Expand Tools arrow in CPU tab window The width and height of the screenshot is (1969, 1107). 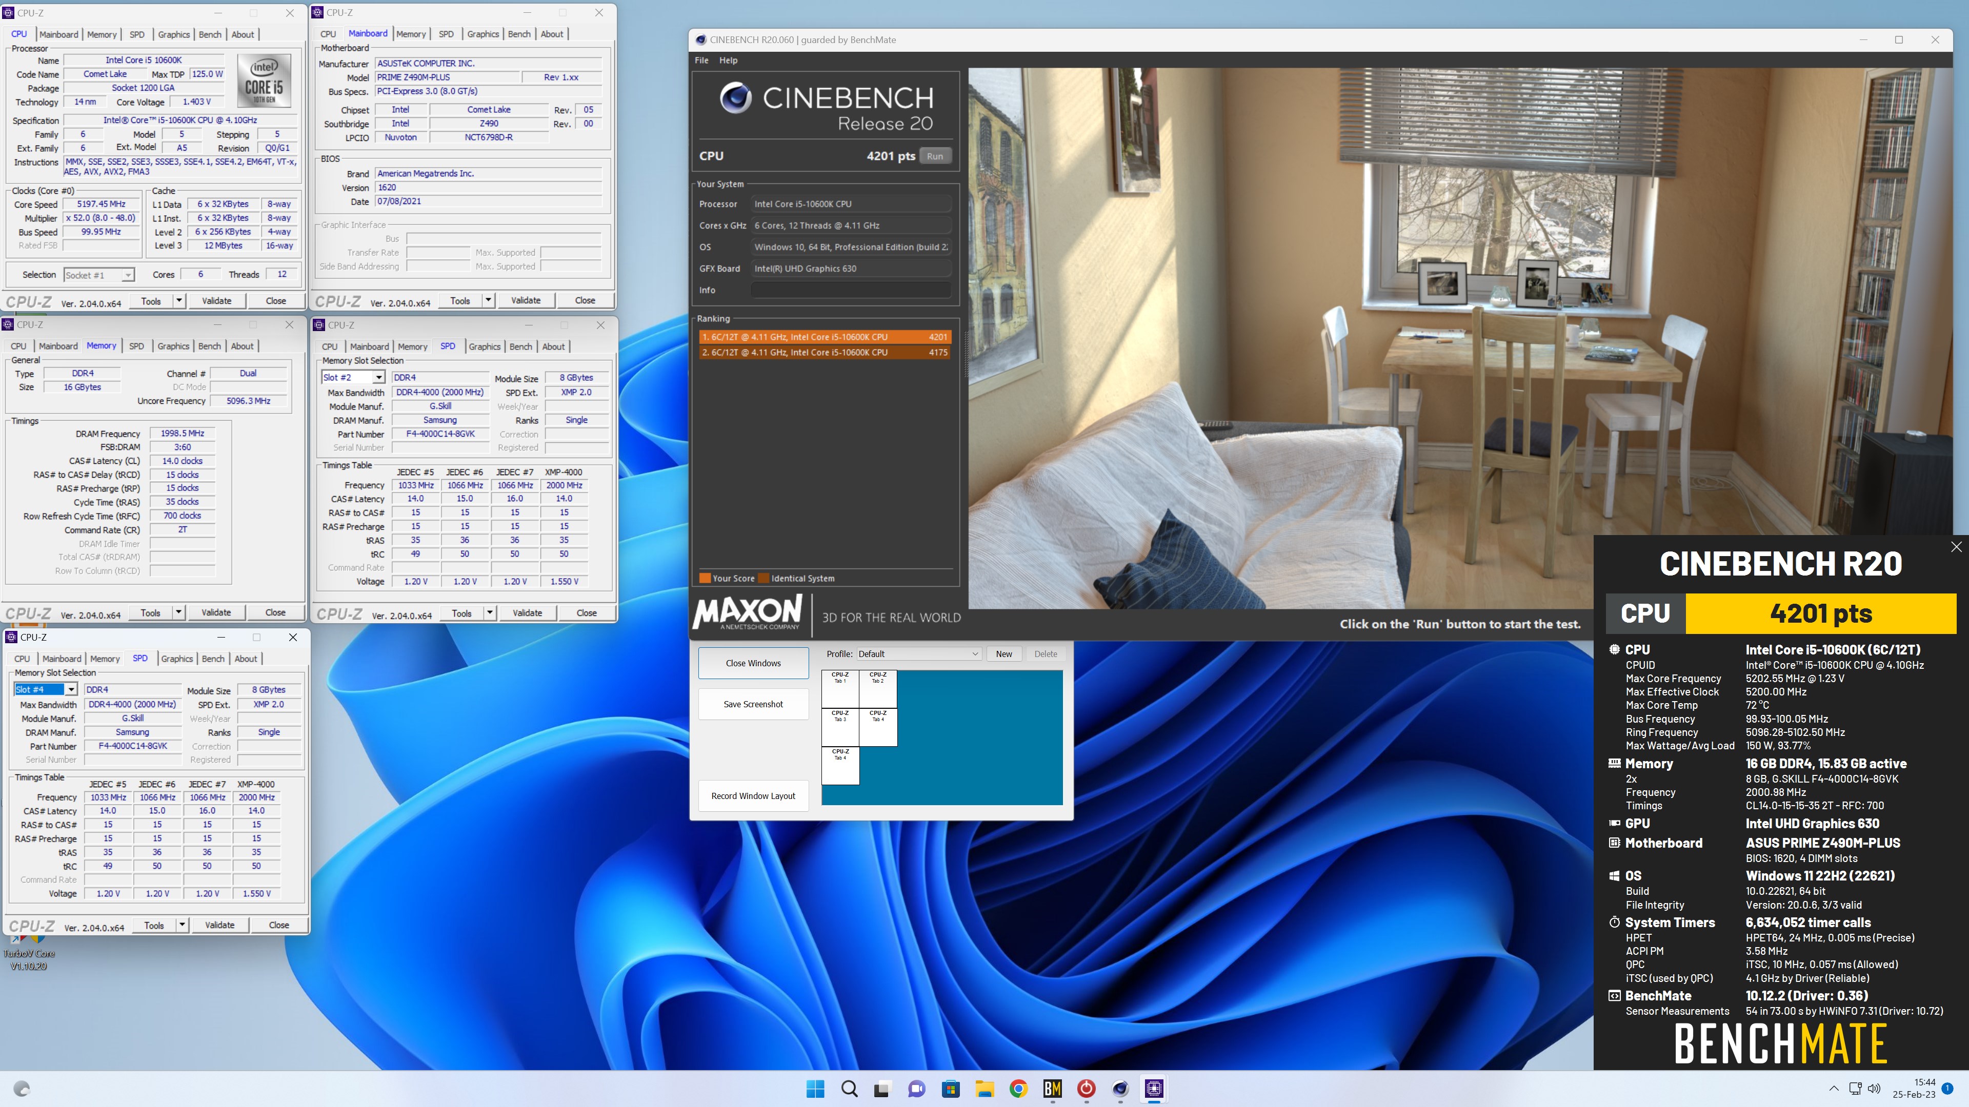tap(179, 301)
